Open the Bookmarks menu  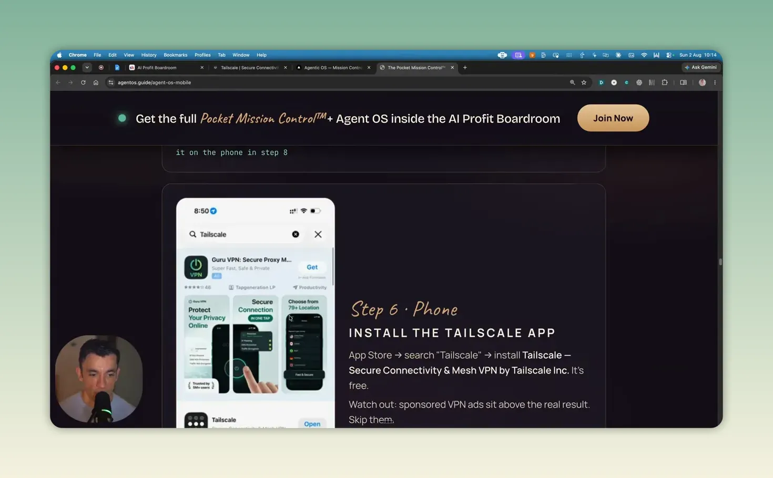(175, 55)
